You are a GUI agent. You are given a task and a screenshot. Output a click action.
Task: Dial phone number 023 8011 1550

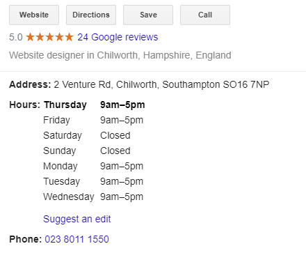[76, 239]
